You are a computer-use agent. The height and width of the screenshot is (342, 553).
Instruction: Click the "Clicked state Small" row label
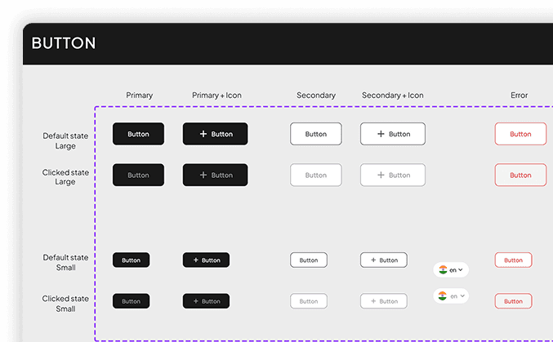tap(65, 304)
